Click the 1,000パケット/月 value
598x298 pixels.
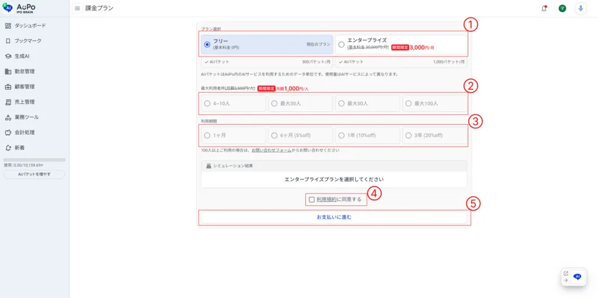tap(449, 62)
